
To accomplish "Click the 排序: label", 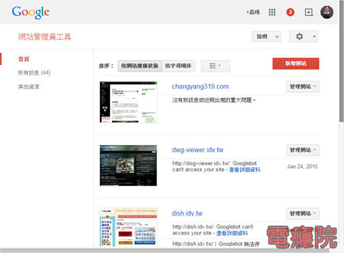I will [x=106, y=66].
